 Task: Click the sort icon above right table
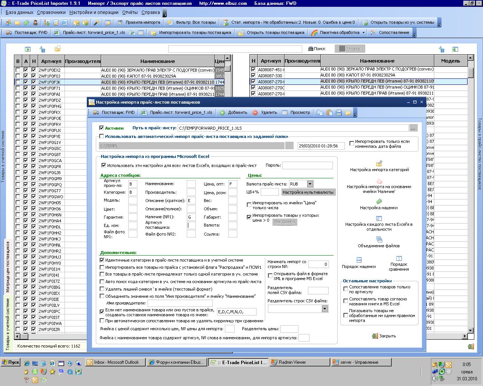(x=441, y=49)
